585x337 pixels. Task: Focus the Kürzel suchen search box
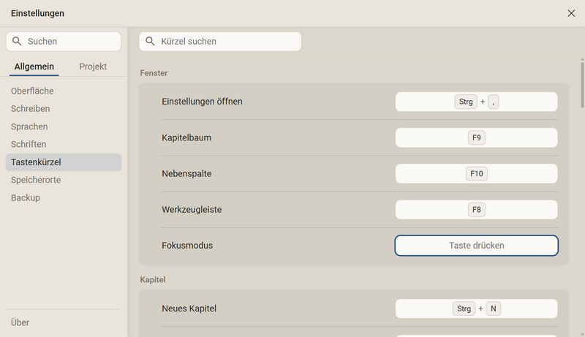coord(220,42)
